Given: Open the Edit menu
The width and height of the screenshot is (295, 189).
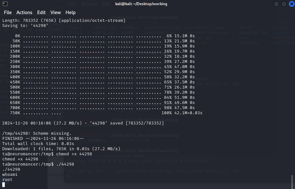Looking at the screenshot, I should [41, 13].
